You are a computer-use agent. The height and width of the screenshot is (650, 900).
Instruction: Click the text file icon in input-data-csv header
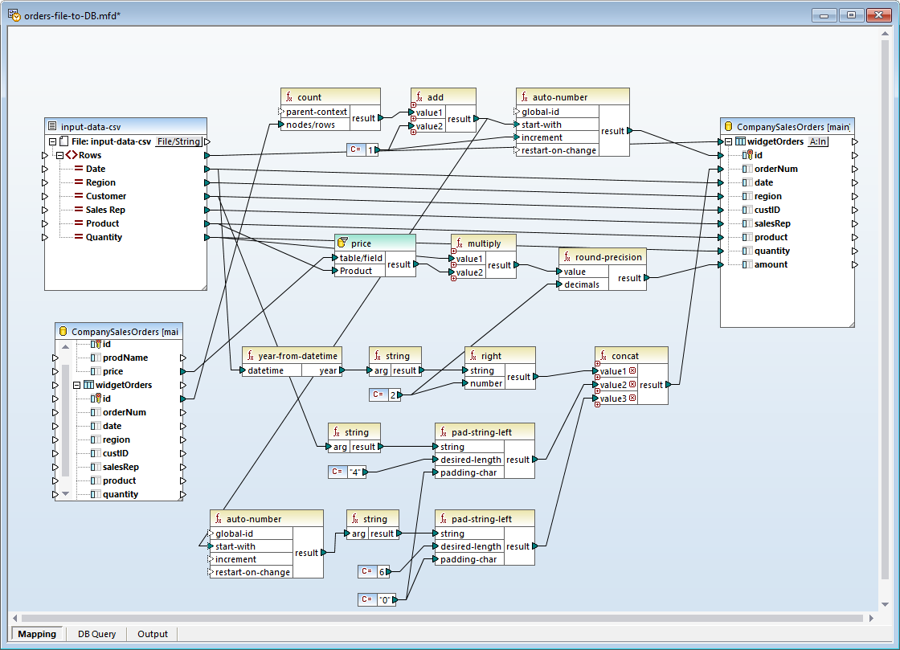coord(52,126)
